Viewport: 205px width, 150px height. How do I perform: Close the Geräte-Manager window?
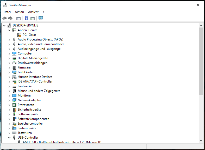[x=198, y=5]
